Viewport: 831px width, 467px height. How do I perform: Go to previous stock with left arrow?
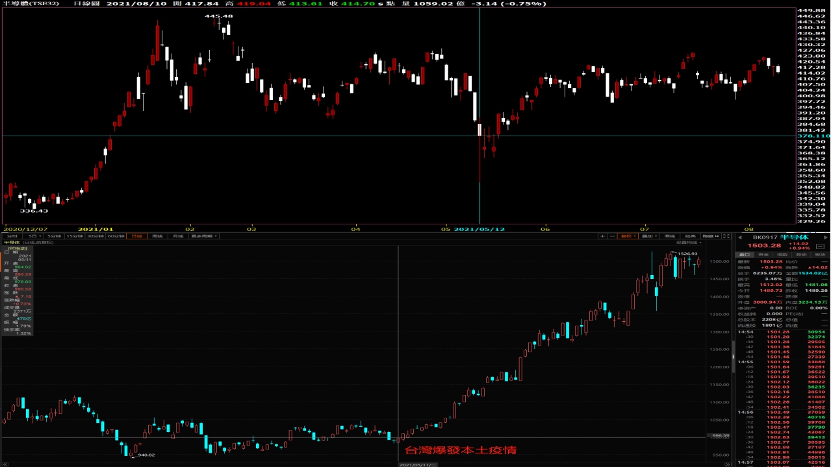[x=739, y=237]
